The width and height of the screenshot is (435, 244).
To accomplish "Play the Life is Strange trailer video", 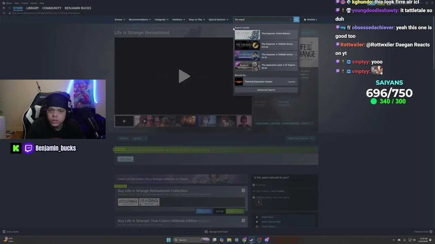I will point(184,76).
